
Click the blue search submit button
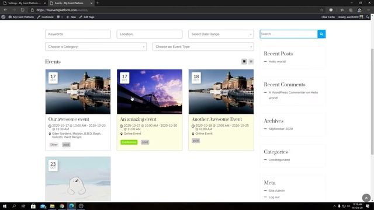(x=321, y=34)
